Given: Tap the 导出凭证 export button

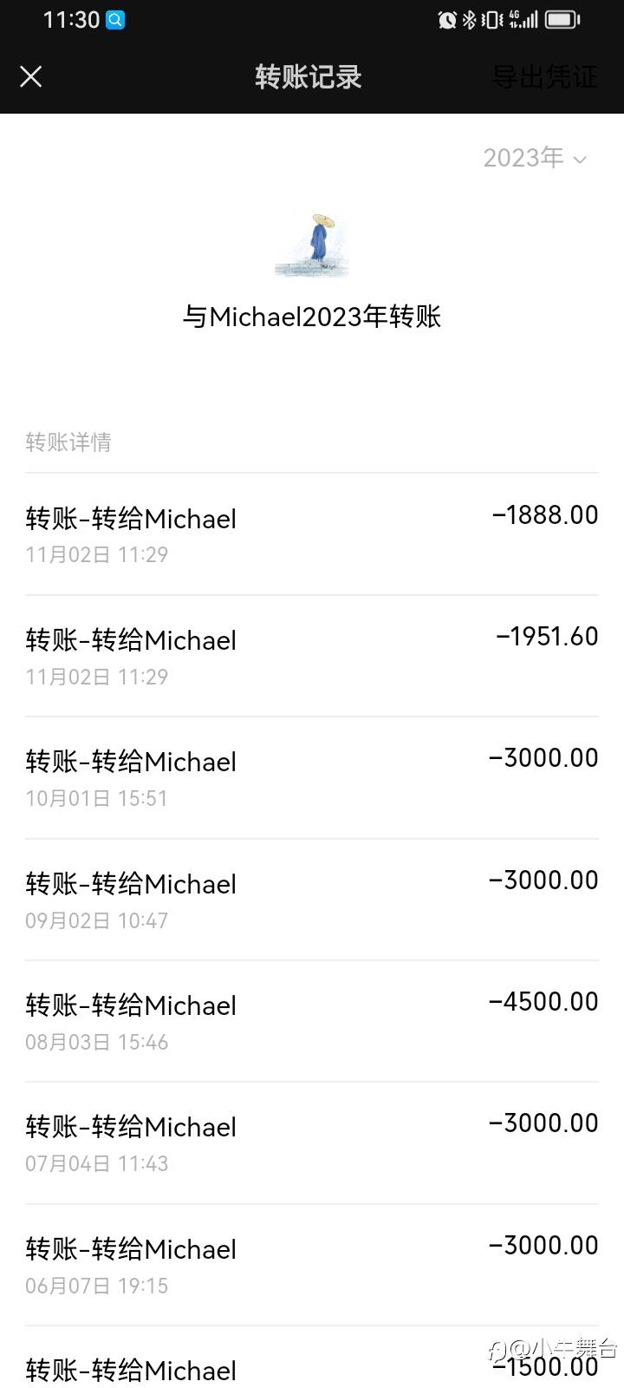Looking at the screenshot, I should [544, 77].
